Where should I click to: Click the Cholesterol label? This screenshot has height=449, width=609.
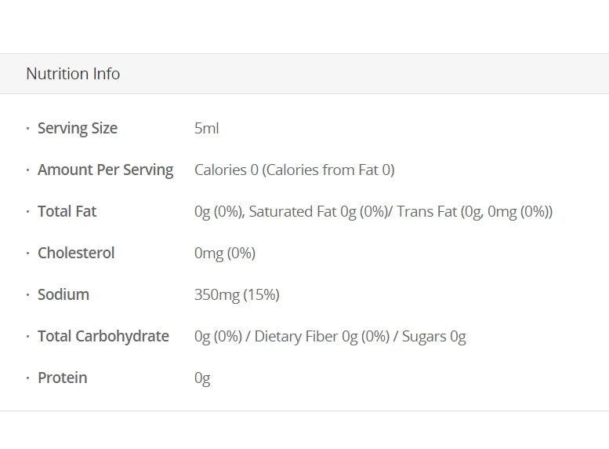[x=76, y=253]
